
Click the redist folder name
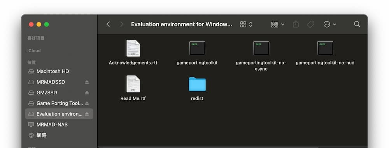point(197,98)
